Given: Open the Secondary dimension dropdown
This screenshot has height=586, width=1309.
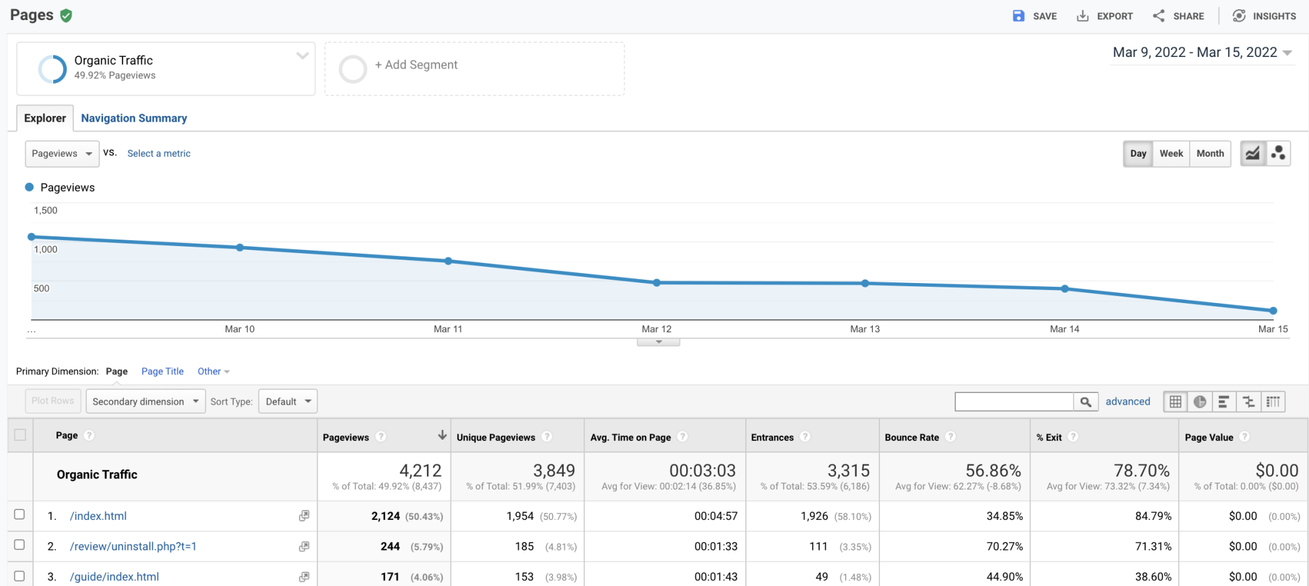Looking at the screenshot, I should (145, 401).
